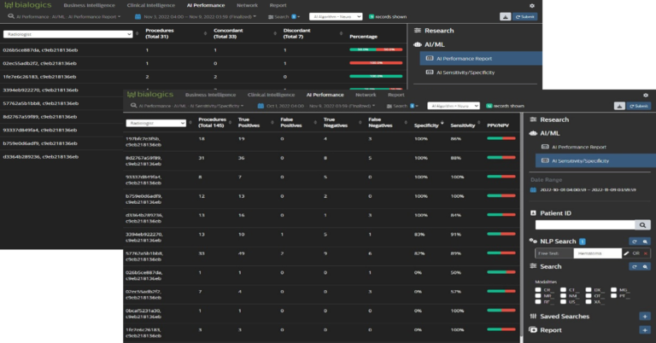Screen dimensions: 656x343
Task: Click the Patient ID input field
Action: coord(585,225)
